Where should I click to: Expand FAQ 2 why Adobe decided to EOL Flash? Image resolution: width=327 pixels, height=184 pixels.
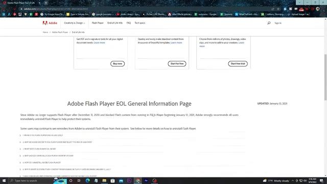click(x=57, y=142)
